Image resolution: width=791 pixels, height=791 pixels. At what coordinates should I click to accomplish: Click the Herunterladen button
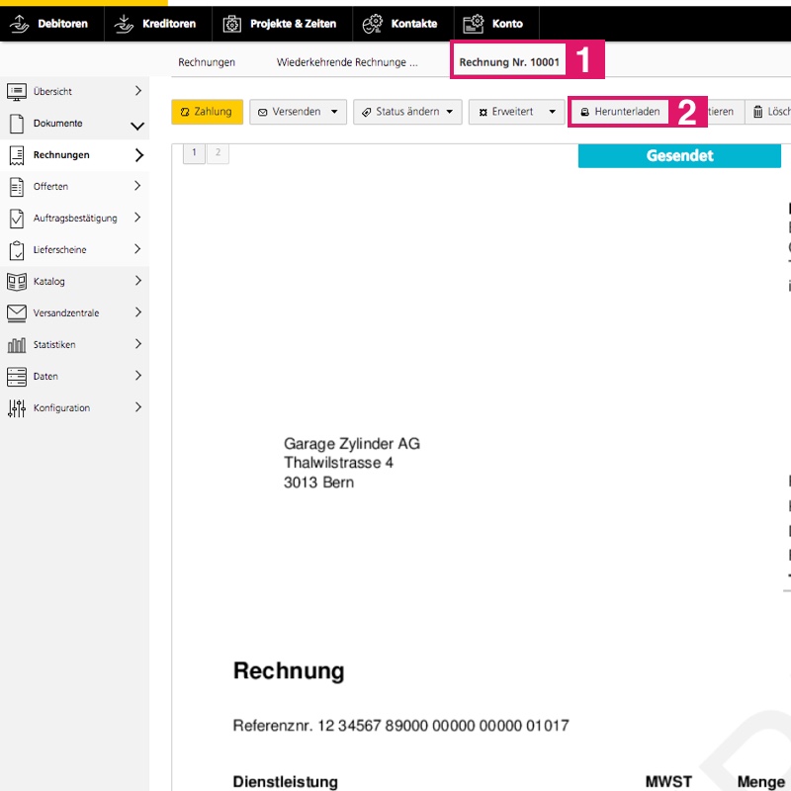[620, 112]
